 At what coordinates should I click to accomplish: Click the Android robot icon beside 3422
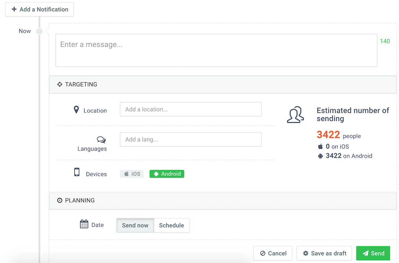320,156
